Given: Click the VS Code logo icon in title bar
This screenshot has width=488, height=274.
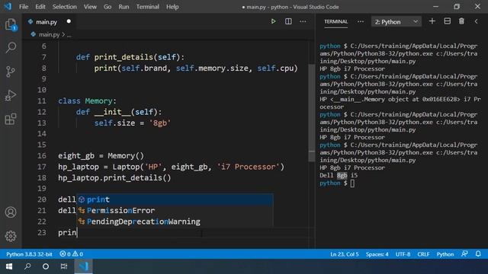Looking at the screenshot, I should click(x=8, y=7).
